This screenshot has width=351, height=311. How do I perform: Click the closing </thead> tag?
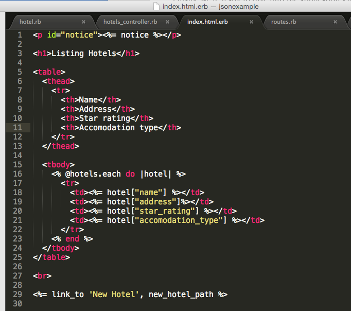[60, 146]
